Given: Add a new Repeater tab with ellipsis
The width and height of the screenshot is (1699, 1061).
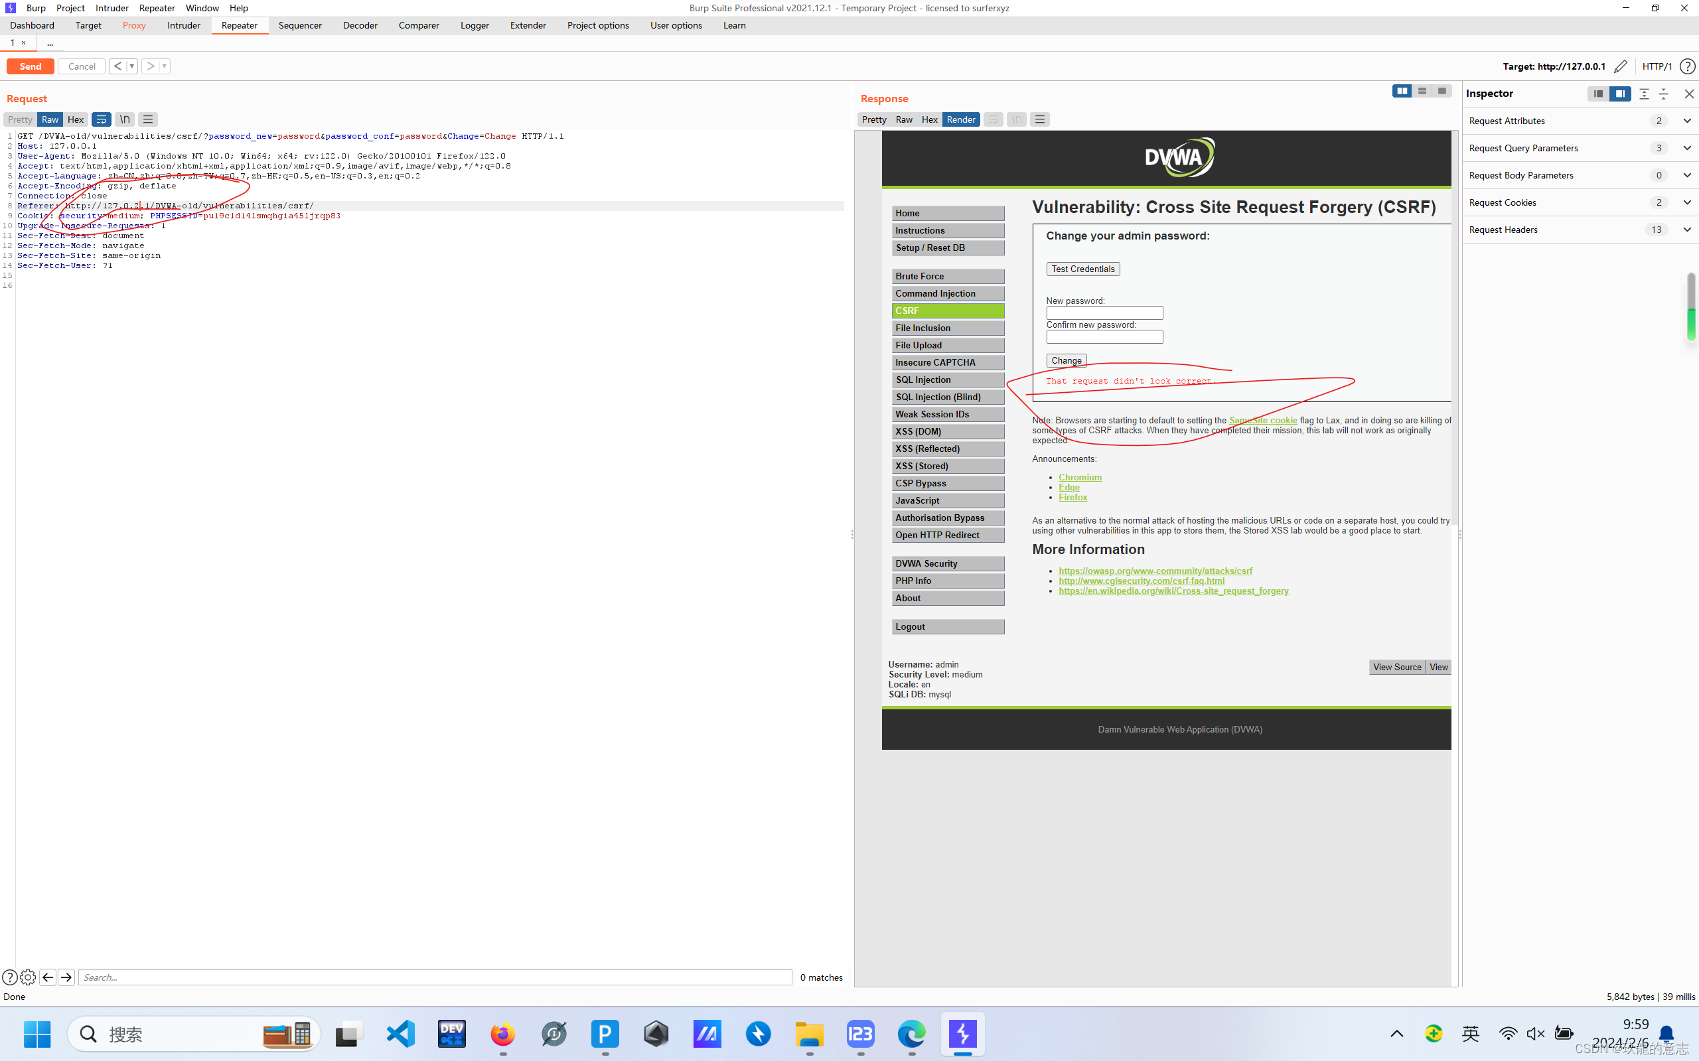Looking at the screenshot, I should click(x=50, y=43).
